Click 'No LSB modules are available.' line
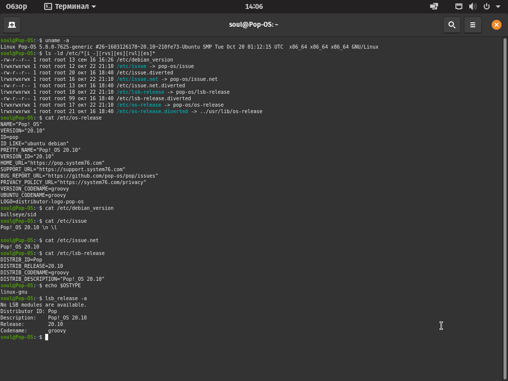The height and width of the screenshot is (381, 508). (44, 305)
